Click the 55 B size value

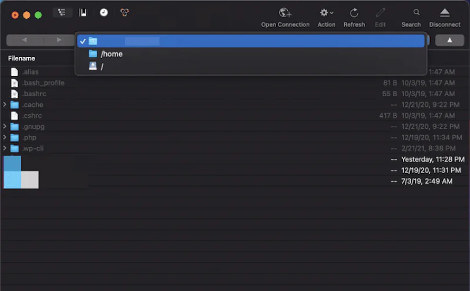(390, 94)
